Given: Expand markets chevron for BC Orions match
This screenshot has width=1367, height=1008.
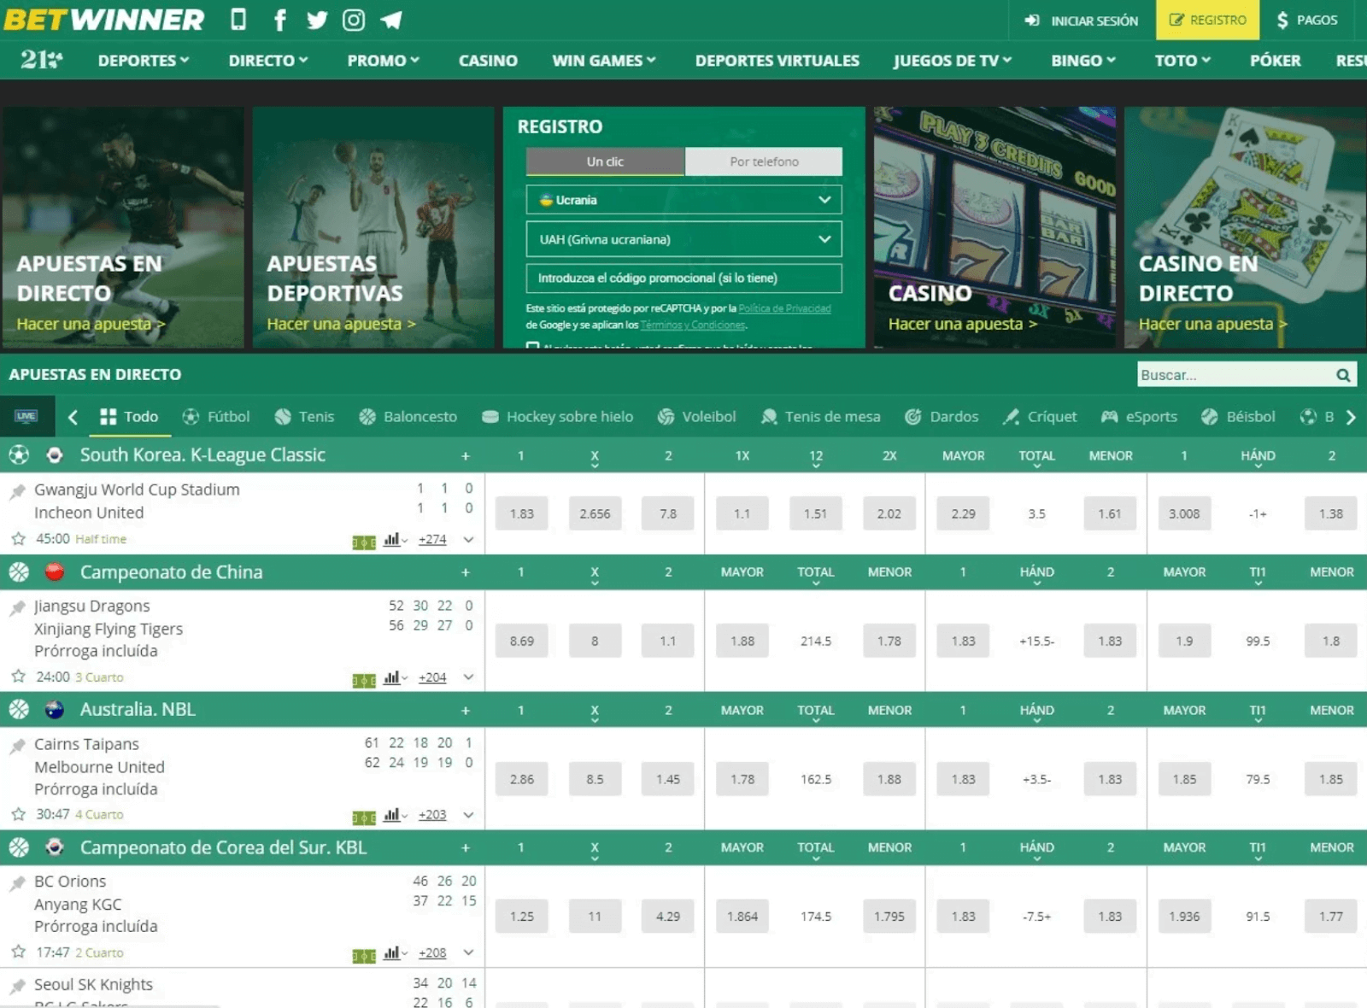Looking at the screenshot, I should coord(468,952).
